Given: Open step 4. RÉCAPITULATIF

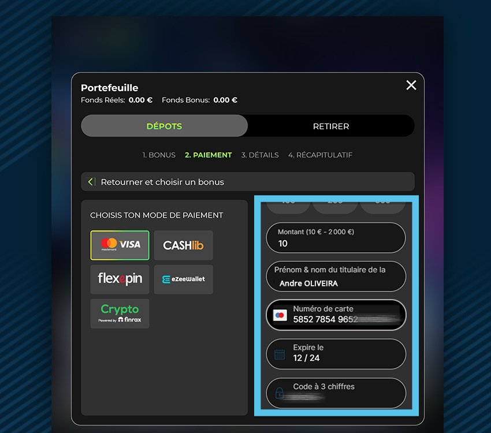Looking at the screenshot, I should [x=320, y=155].
